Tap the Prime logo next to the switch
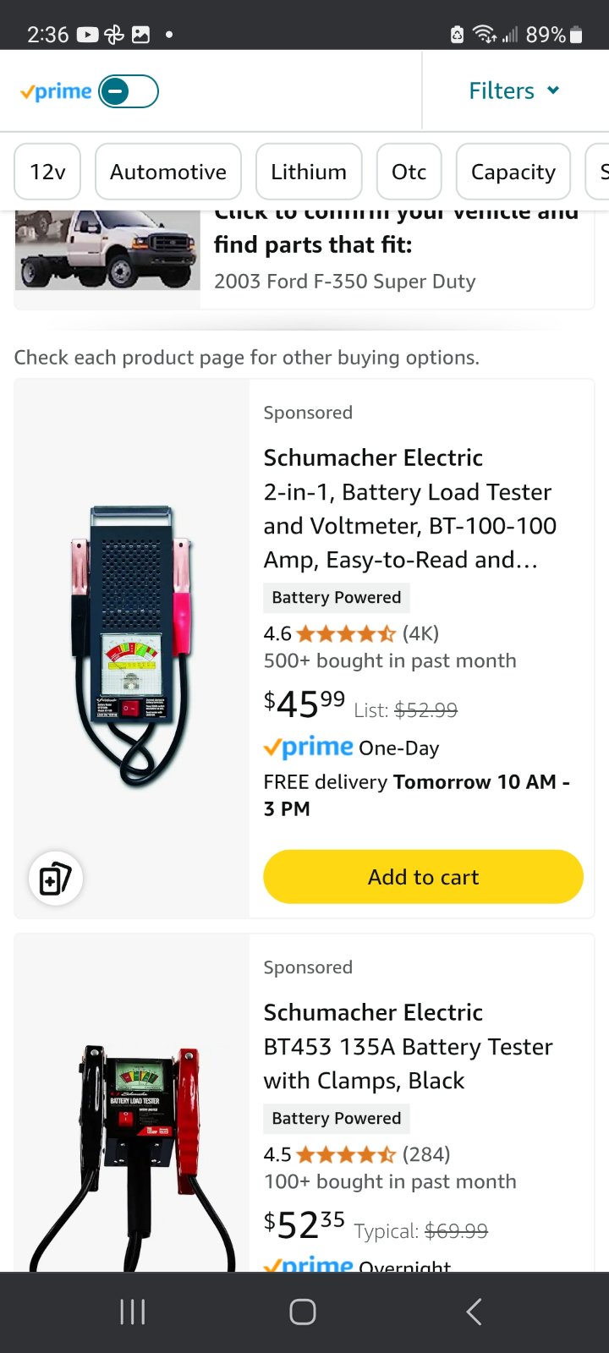Screen dimensions: 609x1353 [x=56, y=91]
